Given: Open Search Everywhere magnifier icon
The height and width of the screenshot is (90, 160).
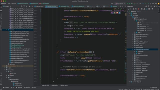Looking at the screenshot, I should (156, 3).
